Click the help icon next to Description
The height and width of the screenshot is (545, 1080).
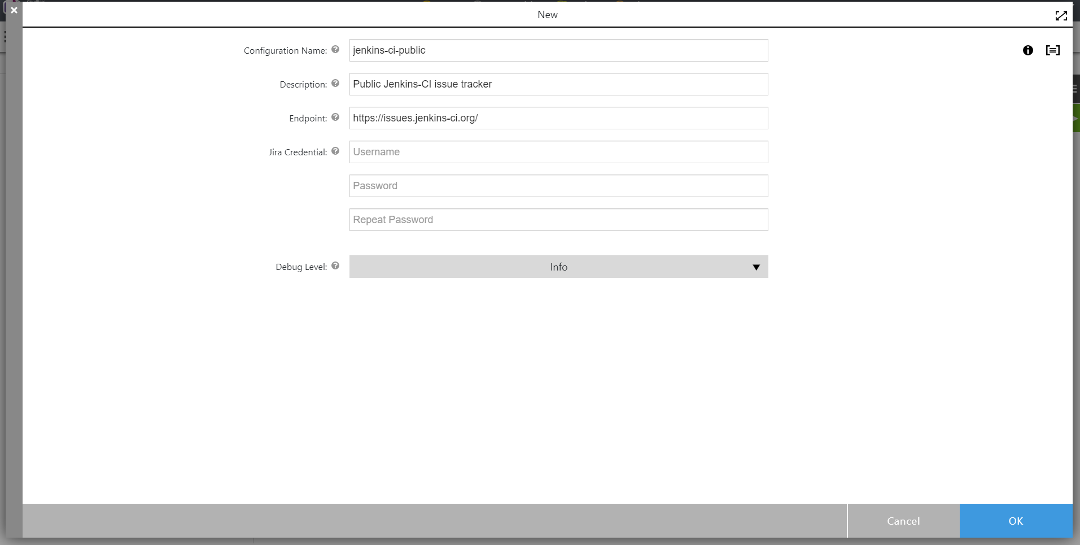(335, 84)
